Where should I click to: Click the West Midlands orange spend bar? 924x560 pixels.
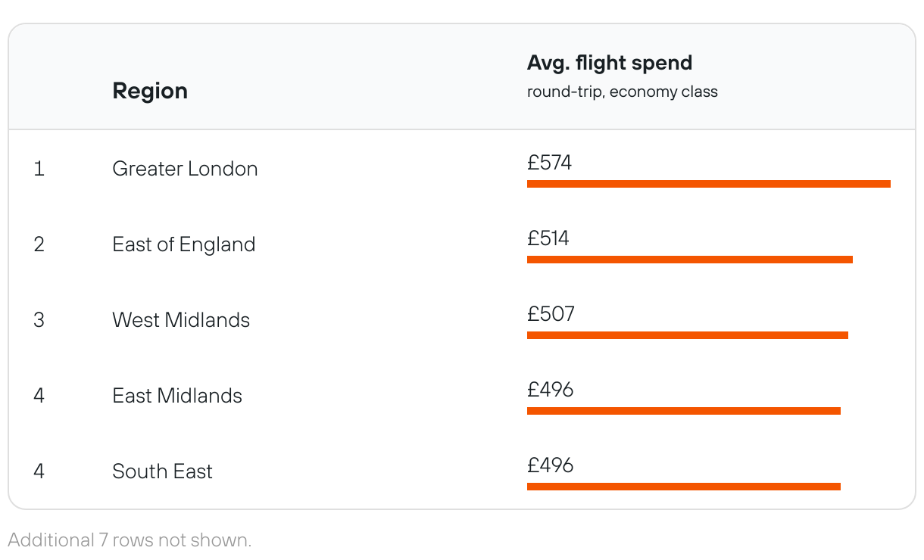point(687,335)
